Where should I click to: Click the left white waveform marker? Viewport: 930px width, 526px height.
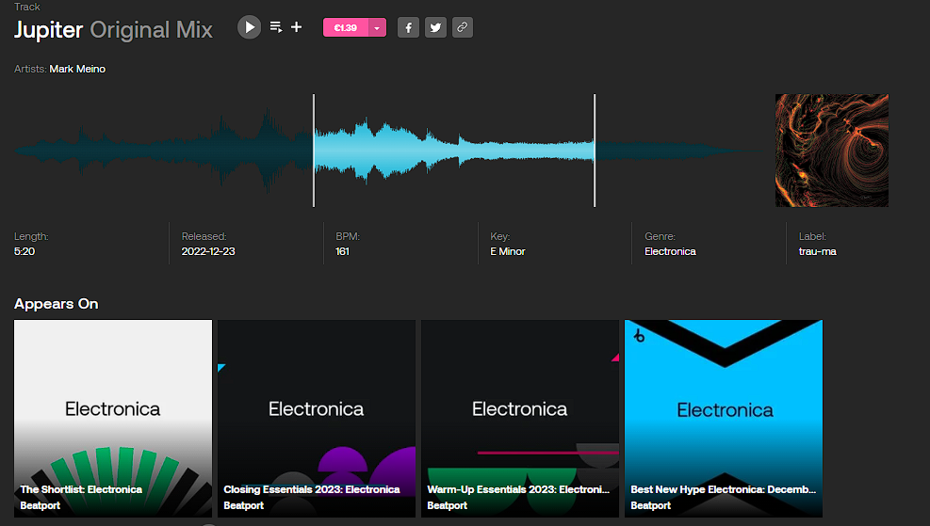coord(314,151)
